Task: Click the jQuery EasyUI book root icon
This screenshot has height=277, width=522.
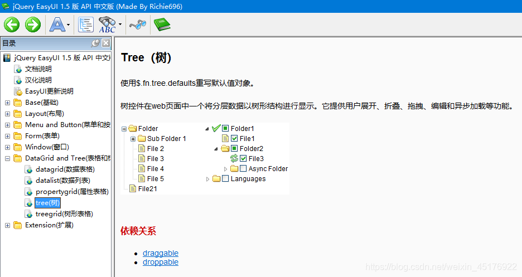Action: click(x=7, y=58)
